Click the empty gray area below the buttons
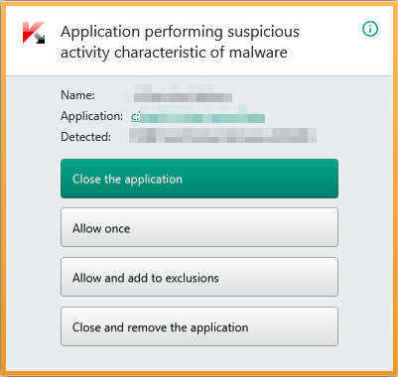The height and width of the screenshot is (377, 398). tap(199, 359)
